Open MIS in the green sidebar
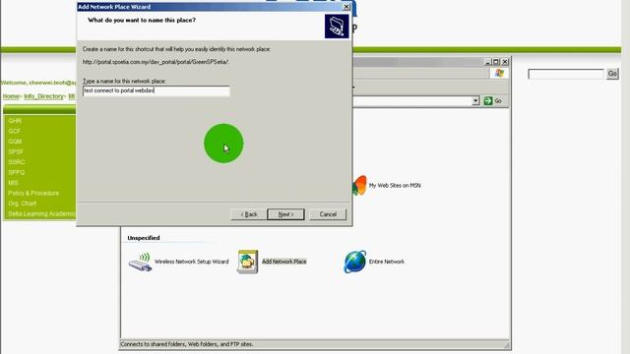 (x=13, y=183)
